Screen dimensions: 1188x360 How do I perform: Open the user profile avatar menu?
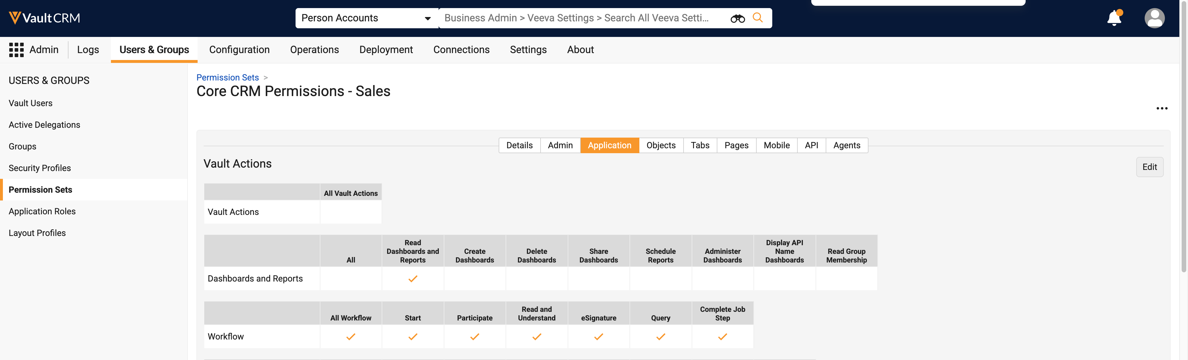coord(1154,18)
